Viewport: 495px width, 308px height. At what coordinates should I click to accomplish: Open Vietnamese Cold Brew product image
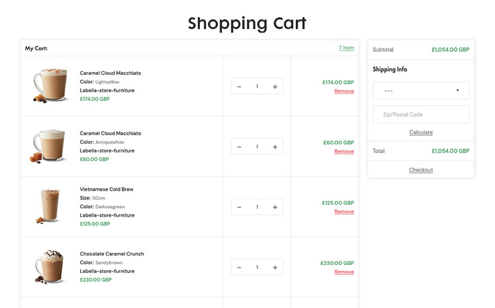coord(49,206)
